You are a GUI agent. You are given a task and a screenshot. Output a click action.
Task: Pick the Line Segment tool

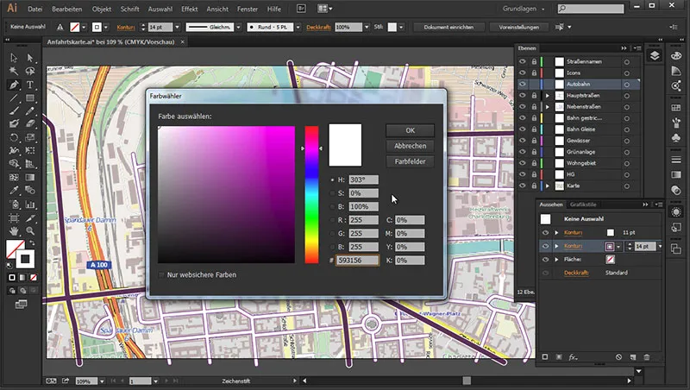pyautogui.click(x=14, y=97)
